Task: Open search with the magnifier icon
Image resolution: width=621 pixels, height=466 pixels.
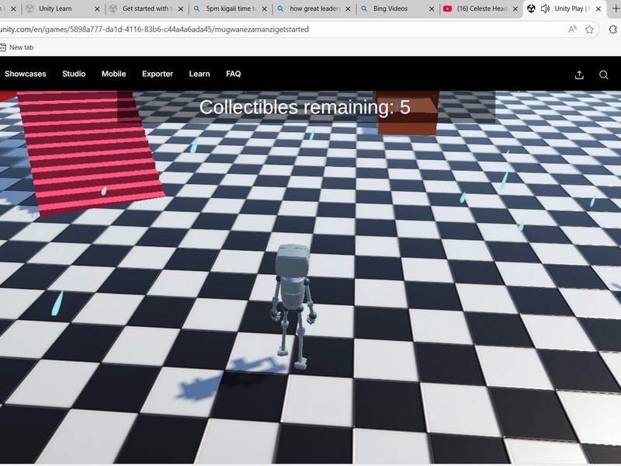Action: [604, 75]
